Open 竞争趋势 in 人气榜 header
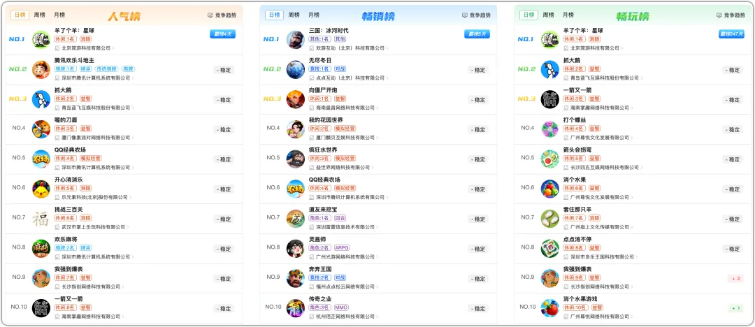The height and width of the screenshot is (327, 755). coord(222,15)
